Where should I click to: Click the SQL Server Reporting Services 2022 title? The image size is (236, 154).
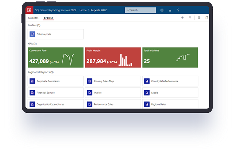tap(55, 10)
